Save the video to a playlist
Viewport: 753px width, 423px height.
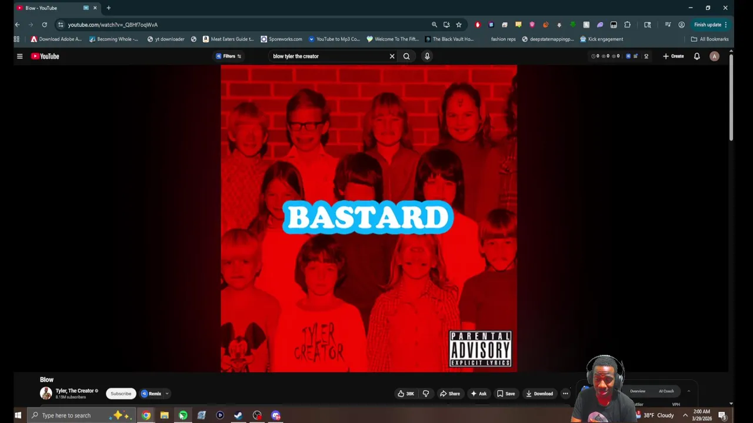click(506, 394)
